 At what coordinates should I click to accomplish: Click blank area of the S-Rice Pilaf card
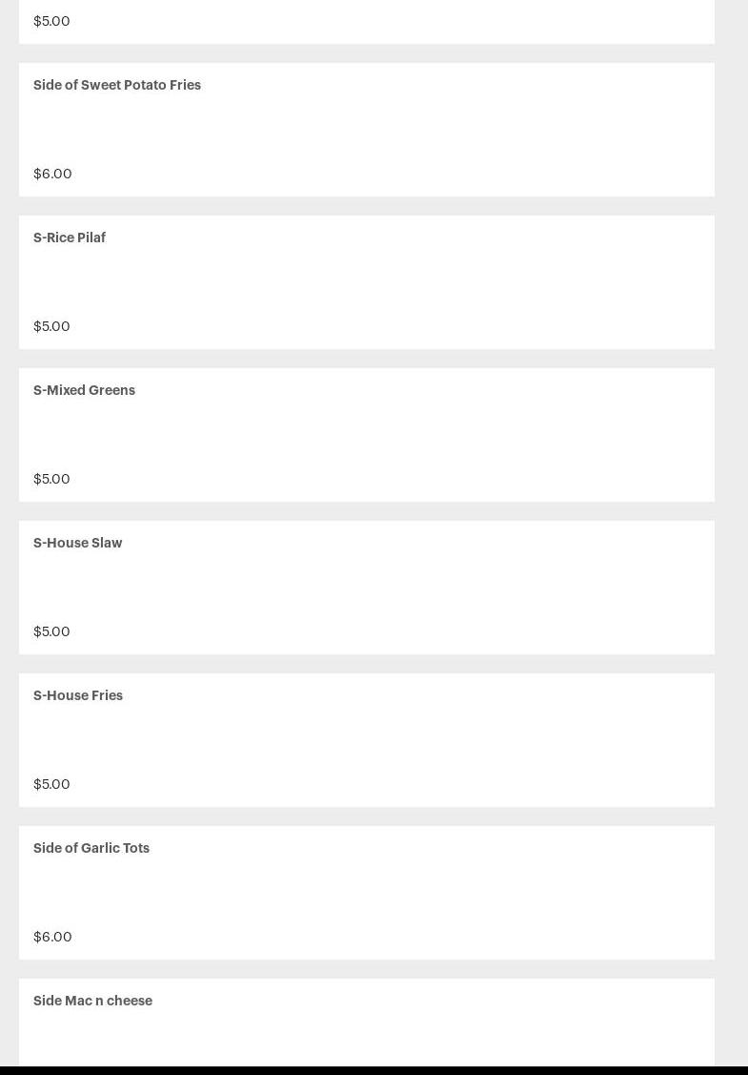pos(429,282)
